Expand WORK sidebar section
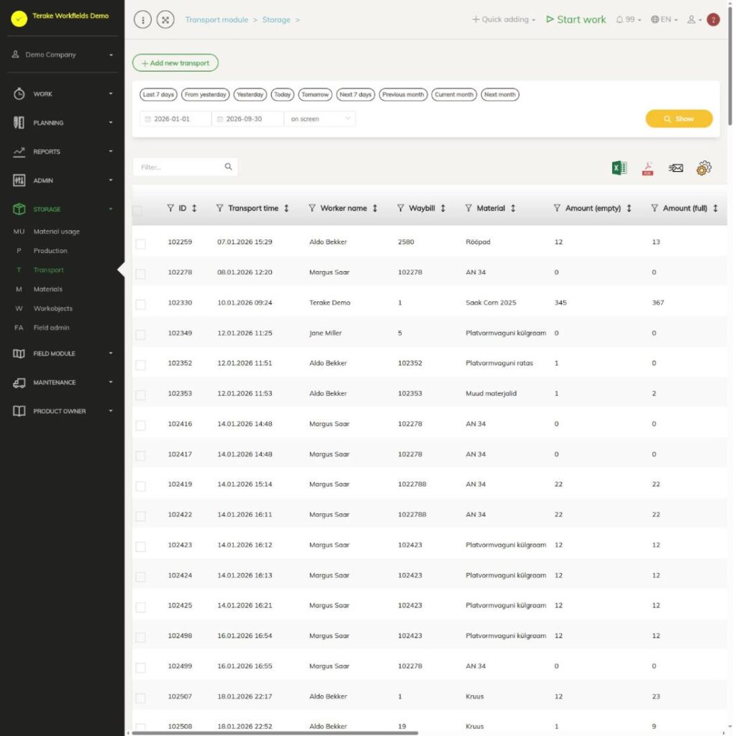This screenshot has height=736, width=733. [62, 94]
